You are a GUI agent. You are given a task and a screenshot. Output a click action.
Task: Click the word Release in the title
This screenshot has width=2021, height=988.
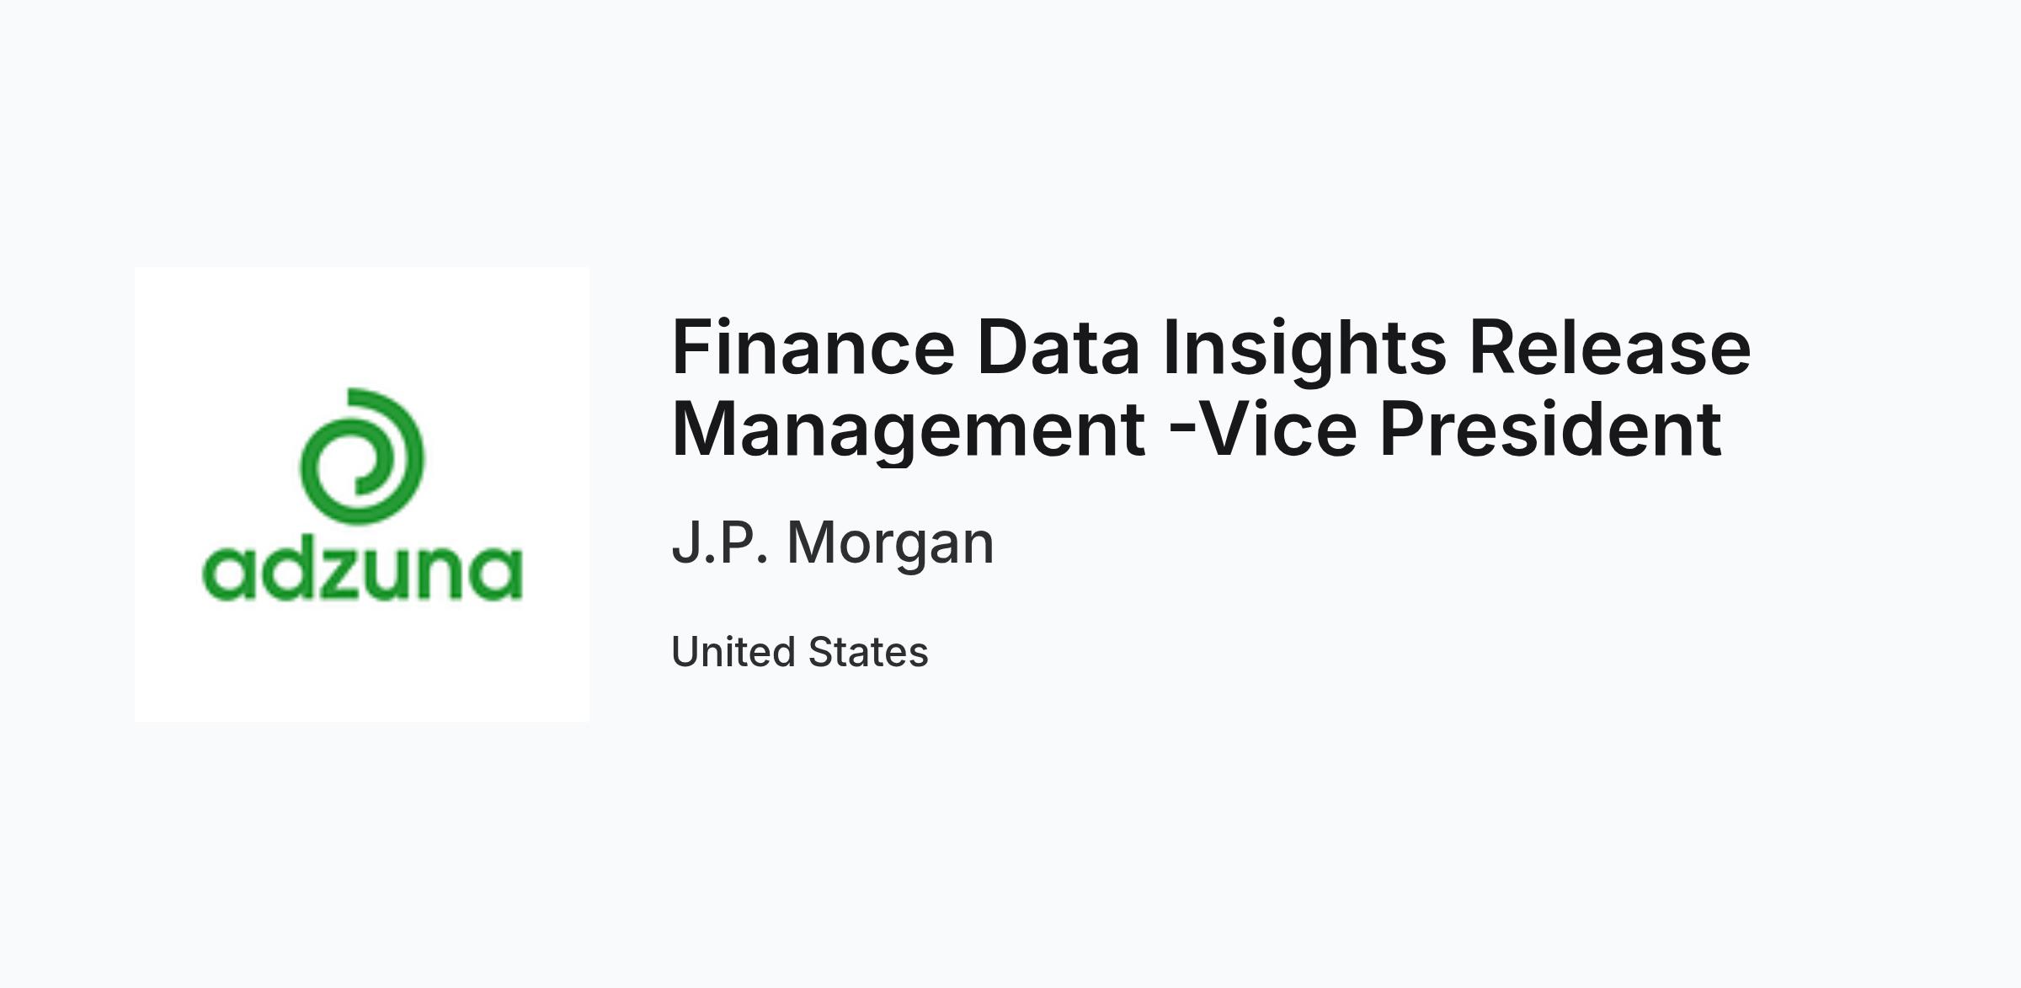pyautogui.click(x=1610, y=348)
